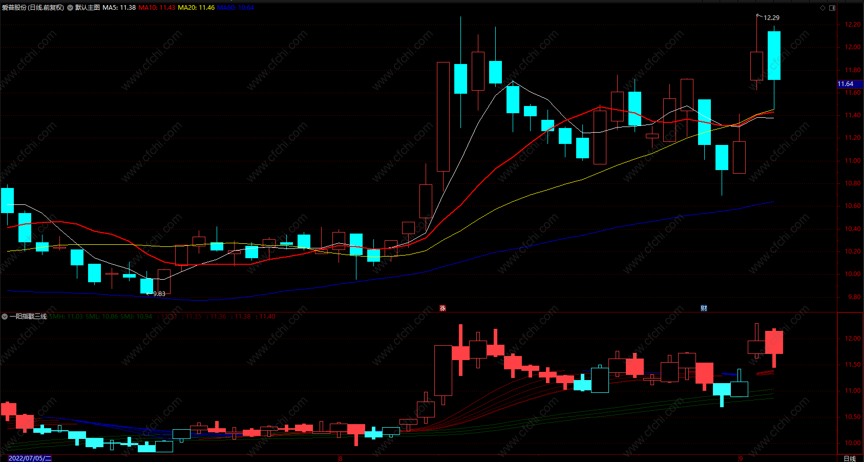Click the 日线 period label bottom right
864x462 pixels.
[x=850, y=458]
